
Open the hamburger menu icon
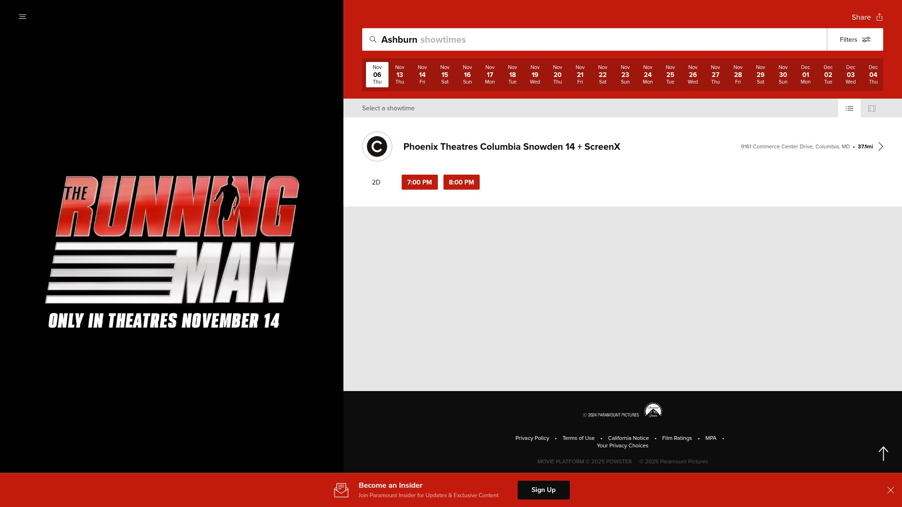click(x=23, y=17)
